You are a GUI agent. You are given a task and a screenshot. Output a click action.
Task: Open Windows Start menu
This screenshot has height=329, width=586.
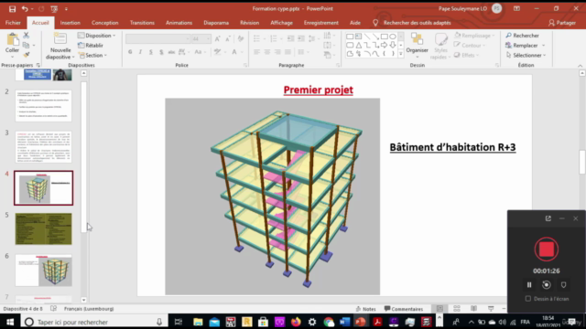click(x=10, y=322)
